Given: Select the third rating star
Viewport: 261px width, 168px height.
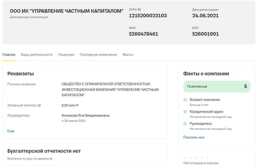Looking at the screenshot, I should point(197,157).
